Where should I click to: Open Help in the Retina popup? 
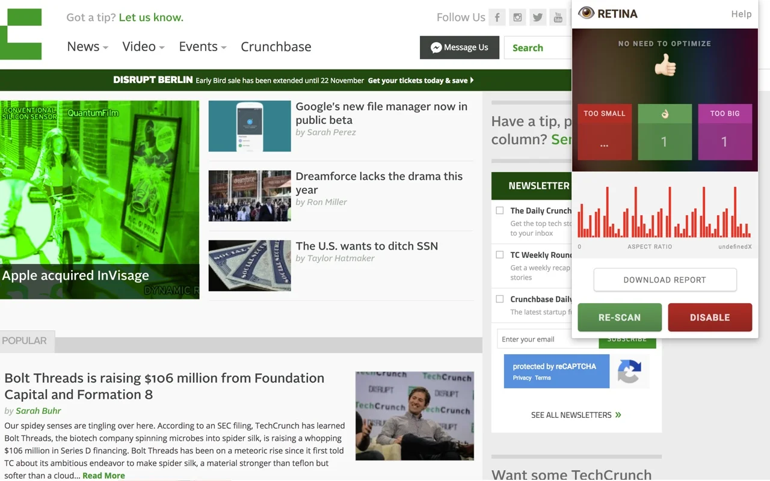(741, 14)
